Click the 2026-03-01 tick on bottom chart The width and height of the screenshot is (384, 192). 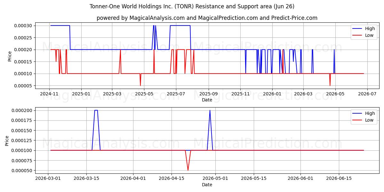pyautogui.click(x=48, y=179)
